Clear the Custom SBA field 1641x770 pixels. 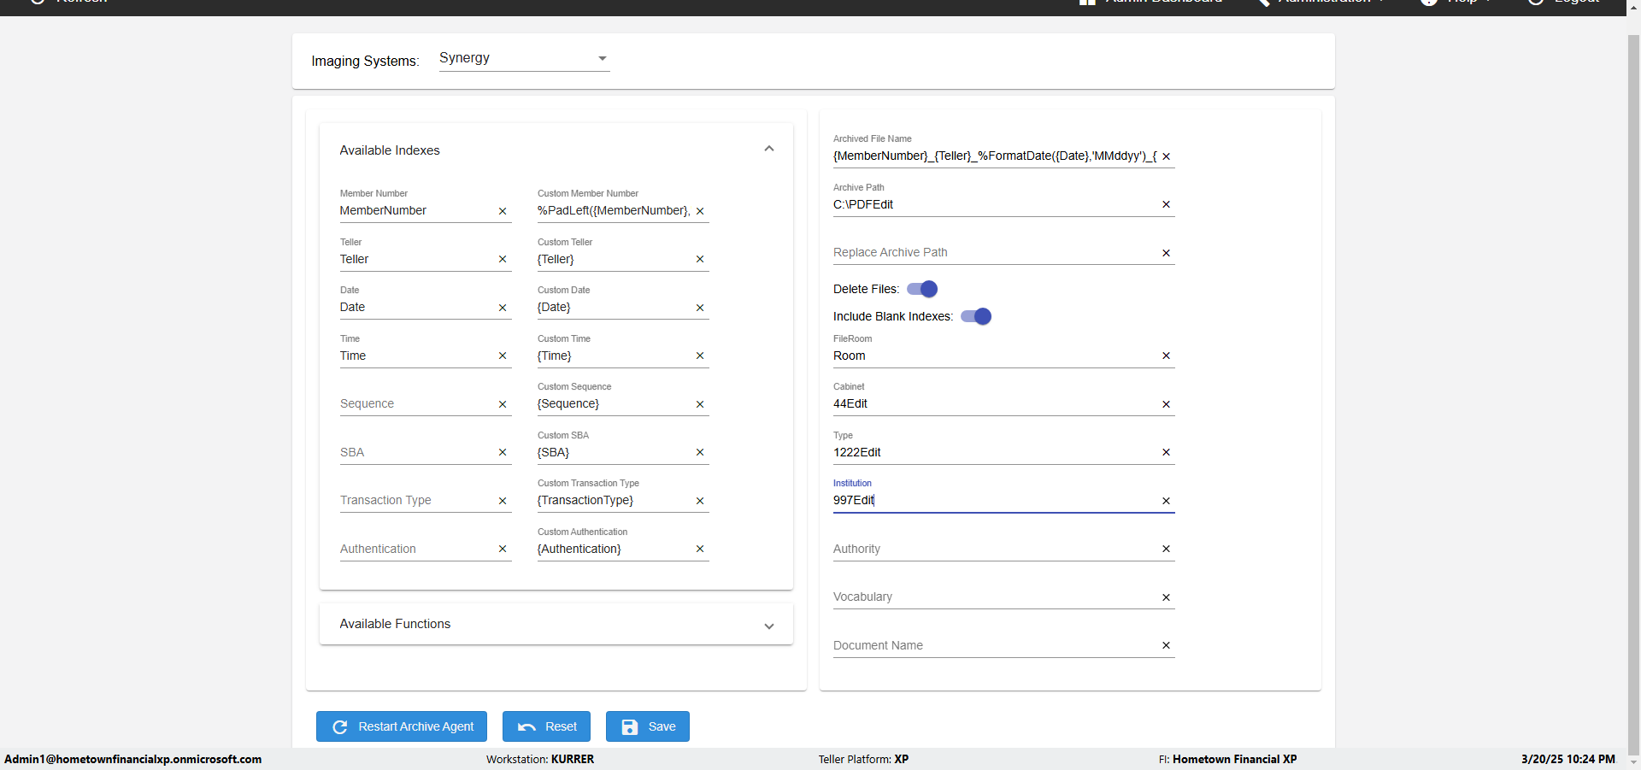pos(700,452)
